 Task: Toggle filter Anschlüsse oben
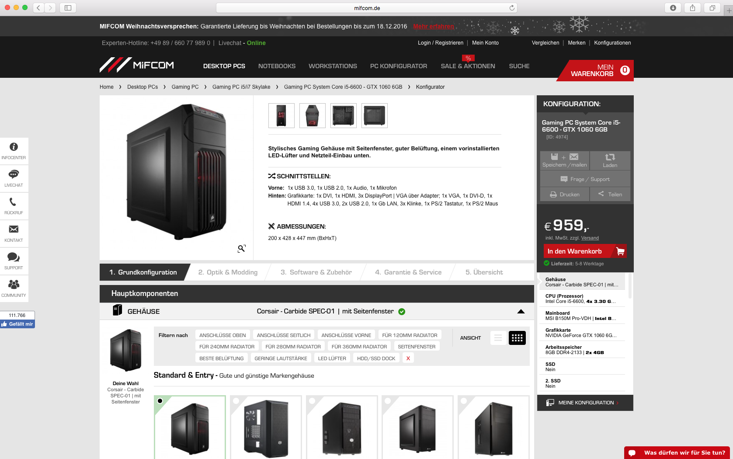click(222, 335)
